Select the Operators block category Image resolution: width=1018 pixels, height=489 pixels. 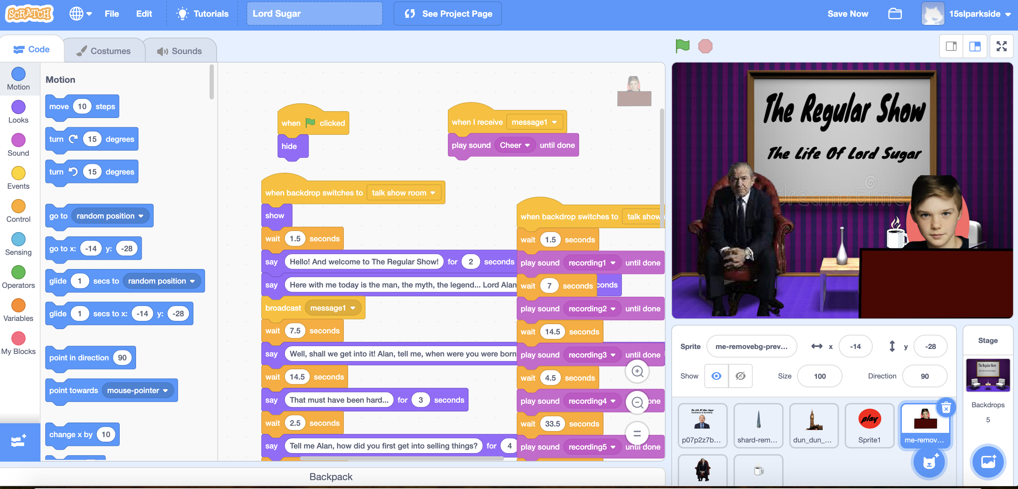click(x=18, y=278)
